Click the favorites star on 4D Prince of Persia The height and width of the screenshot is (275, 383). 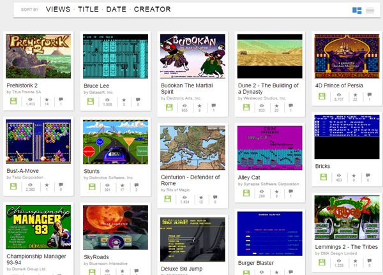click(355, 95)
